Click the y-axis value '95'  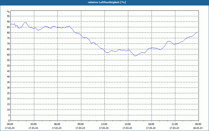click(x=8, y=16)
